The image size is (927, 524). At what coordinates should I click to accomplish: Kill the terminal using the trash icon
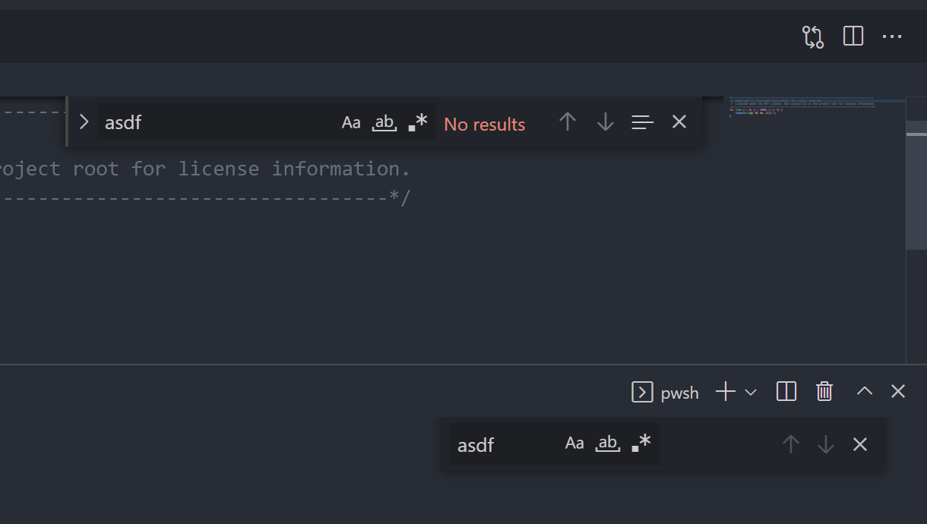[824, 392]
